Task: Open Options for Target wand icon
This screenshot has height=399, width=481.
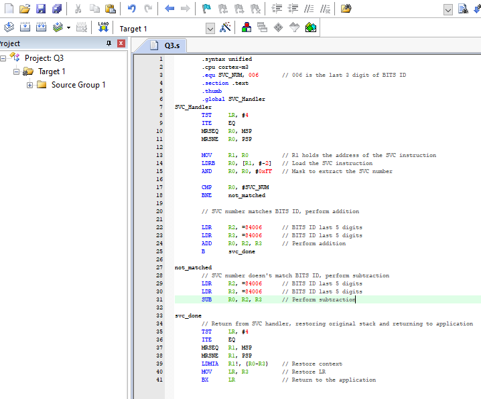Action: [x=226, y=27]
